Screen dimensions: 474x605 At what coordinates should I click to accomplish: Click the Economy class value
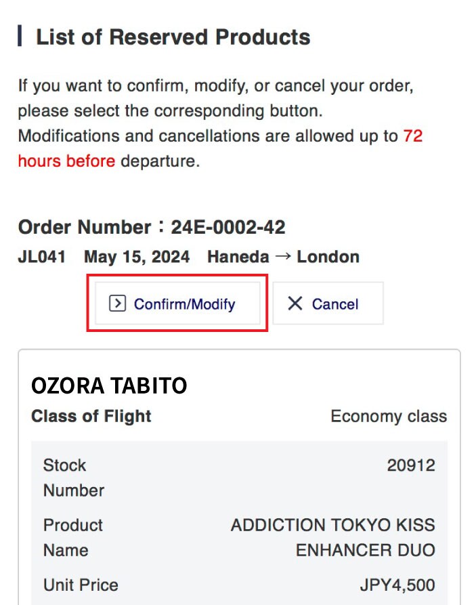[x=388, y=416]
